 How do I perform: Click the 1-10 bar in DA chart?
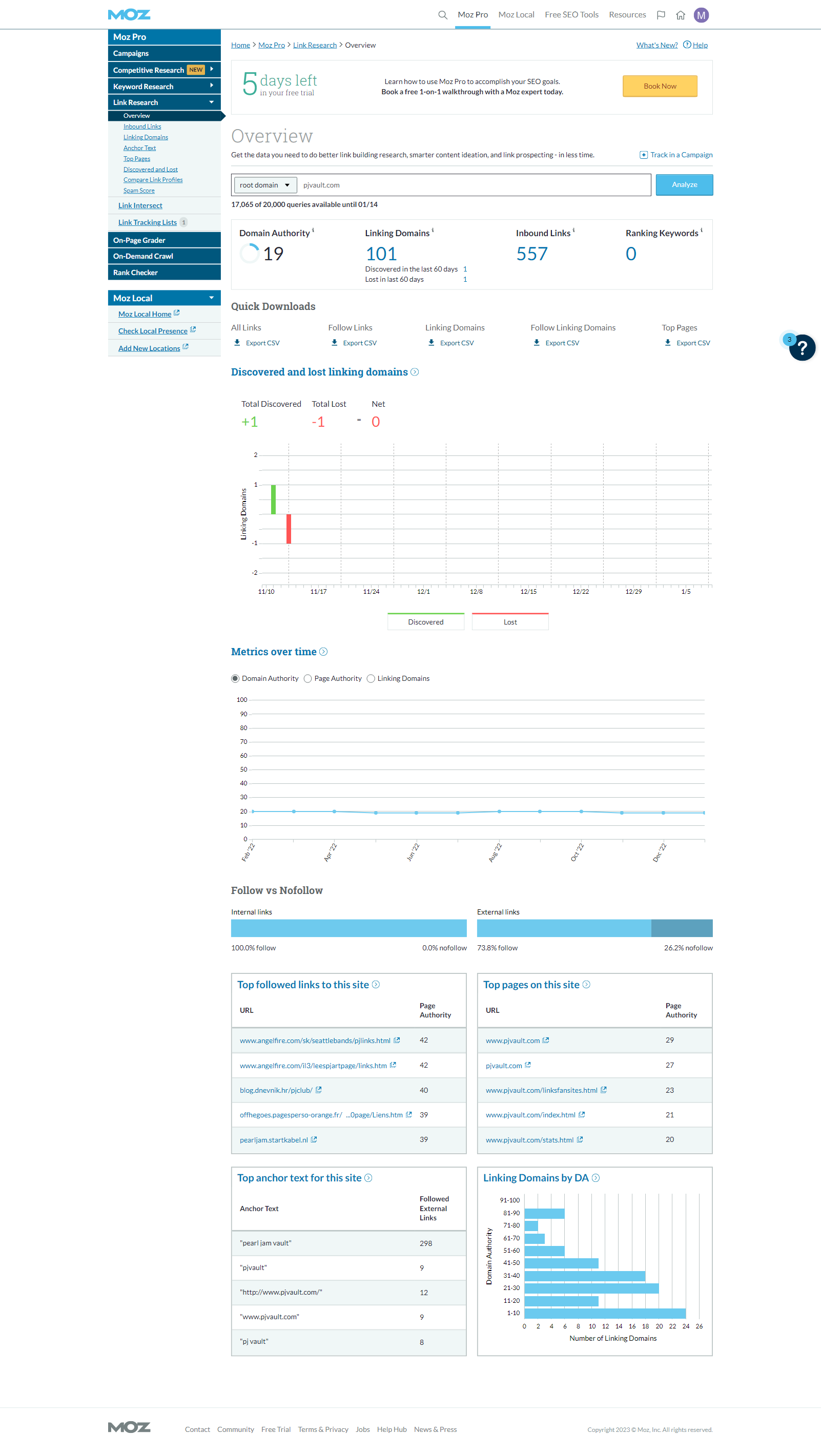[x=605, y=1313]
